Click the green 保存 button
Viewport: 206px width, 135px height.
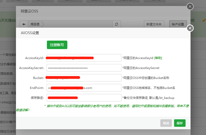tap(180, 123)
